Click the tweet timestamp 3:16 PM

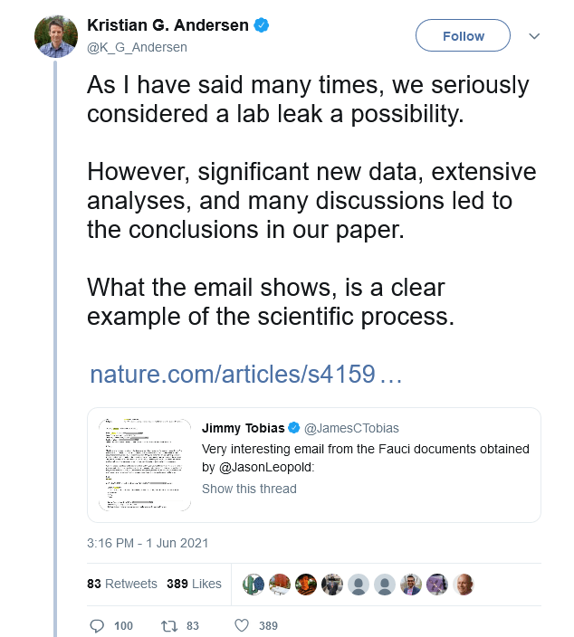[x=148, y=543]
